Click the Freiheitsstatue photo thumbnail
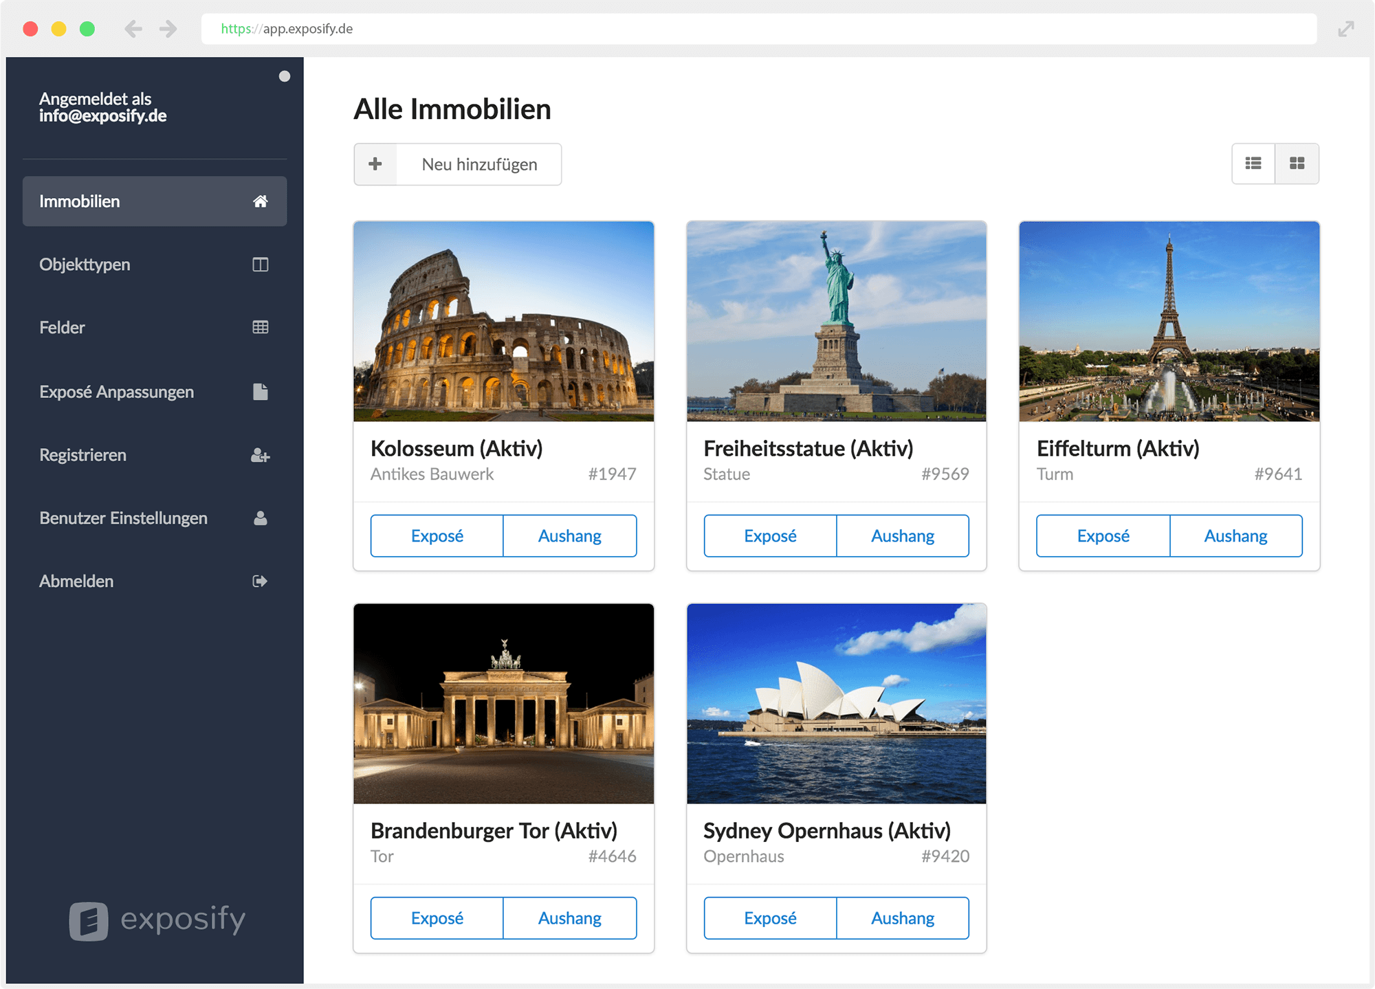This screenshot has width=1375, height=989. pyautogui.click(x=837, y=321)
